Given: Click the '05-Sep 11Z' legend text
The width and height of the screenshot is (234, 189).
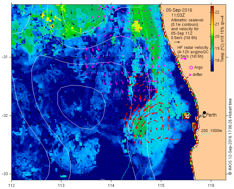Looking at the screenshot, I should [181, 33].
